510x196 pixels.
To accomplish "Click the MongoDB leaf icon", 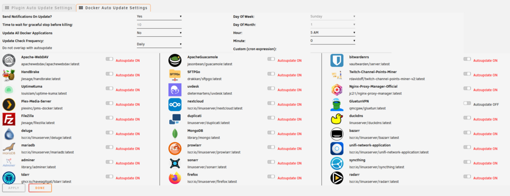I will tap(174, 134).
